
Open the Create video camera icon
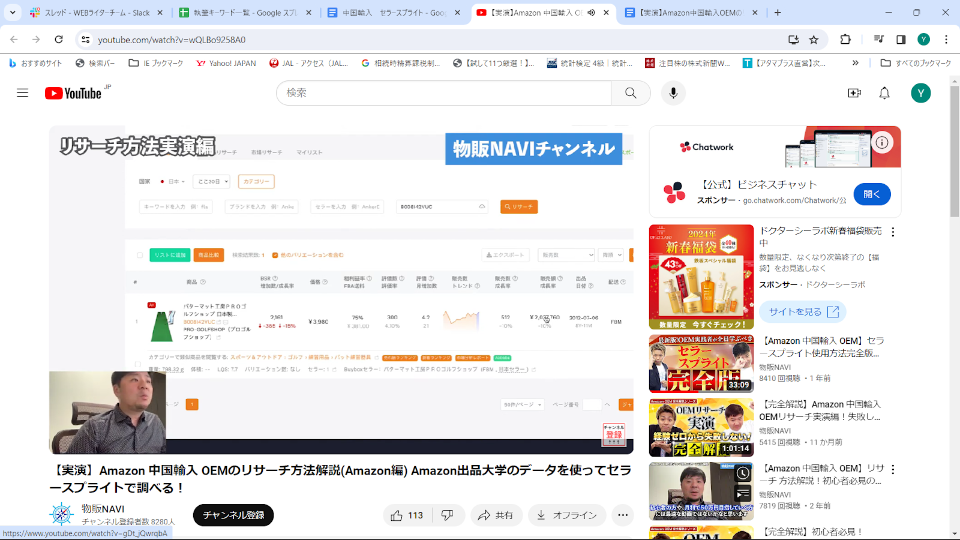click(x=854, y=93)
